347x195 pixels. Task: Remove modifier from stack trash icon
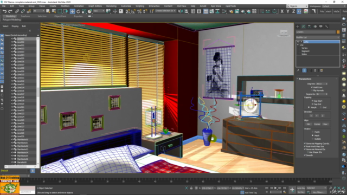click(316, 70)
